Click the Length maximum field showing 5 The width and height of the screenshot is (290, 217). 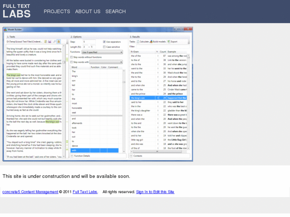point(93,47)
